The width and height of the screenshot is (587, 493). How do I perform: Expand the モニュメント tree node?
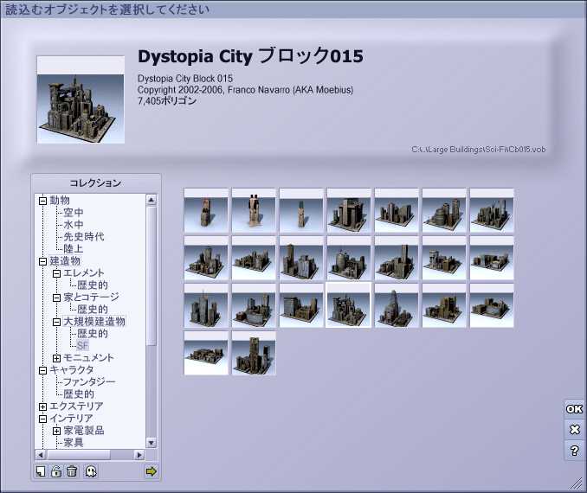(x=56, y=358)
